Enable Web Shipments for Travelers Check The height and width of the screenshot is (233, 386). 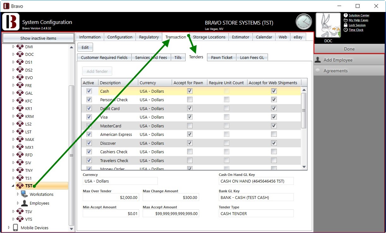tap(274, 160)
